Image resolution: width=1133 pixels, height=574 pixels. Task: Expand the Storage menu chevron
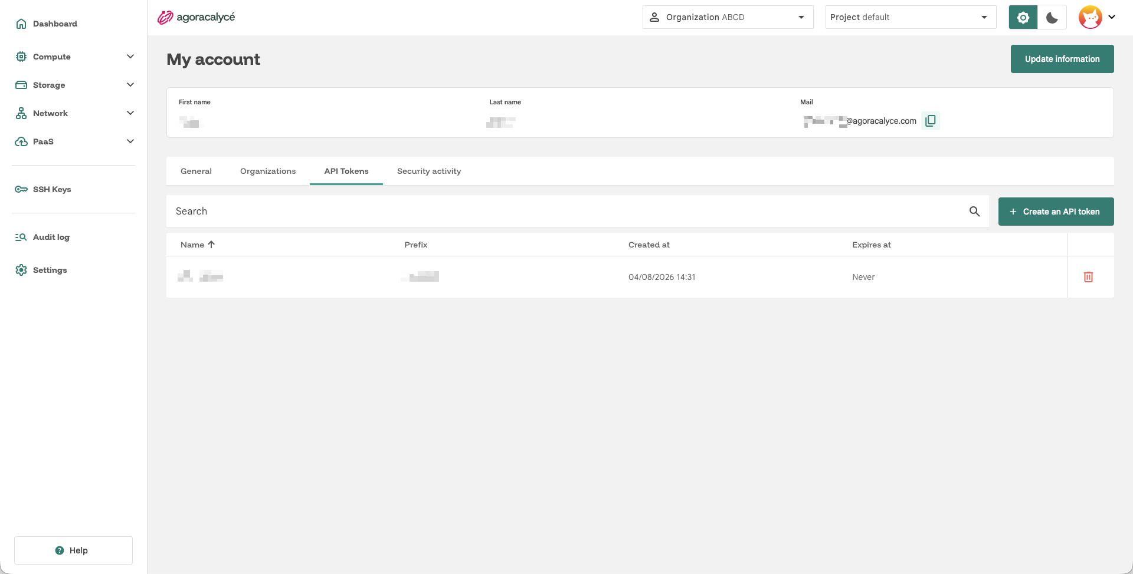[130, 85]
